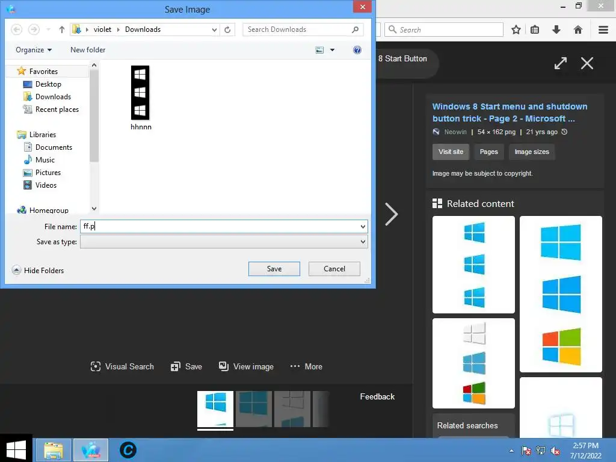The image size is (616, 462).
Task: Open the Save Image dialog help
Action: 357,50
